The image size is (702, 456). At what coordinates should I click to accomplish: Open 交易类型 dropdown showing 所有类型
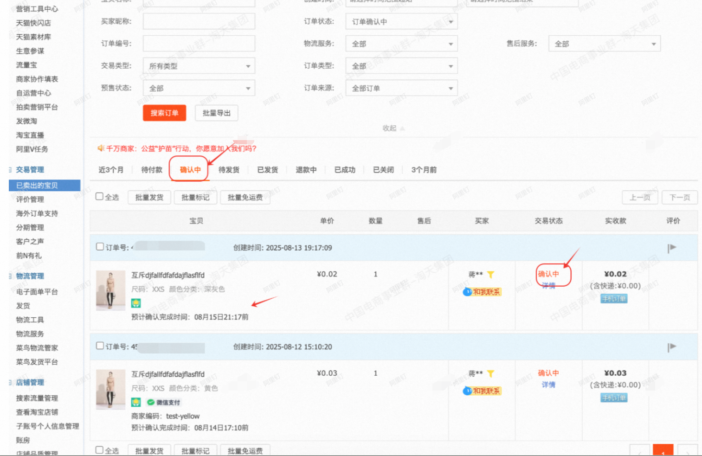[199, 66]
